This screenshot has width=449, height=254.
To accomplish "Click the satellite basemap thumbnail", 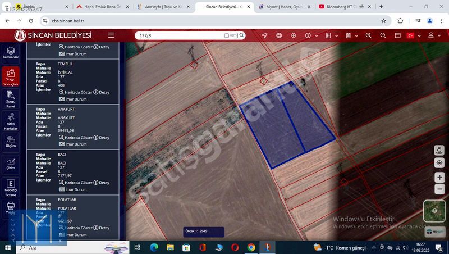I will coord(434,211).
